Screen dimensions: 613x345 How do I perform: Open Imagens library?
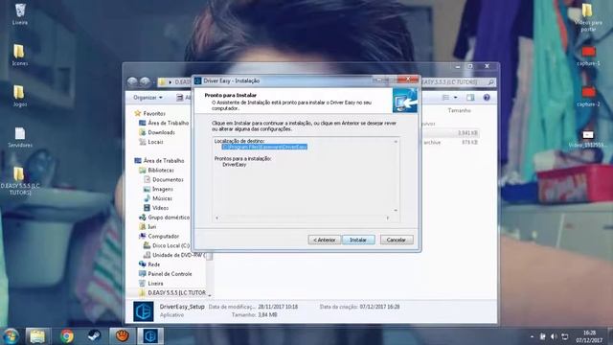click(x=158, y=189)
